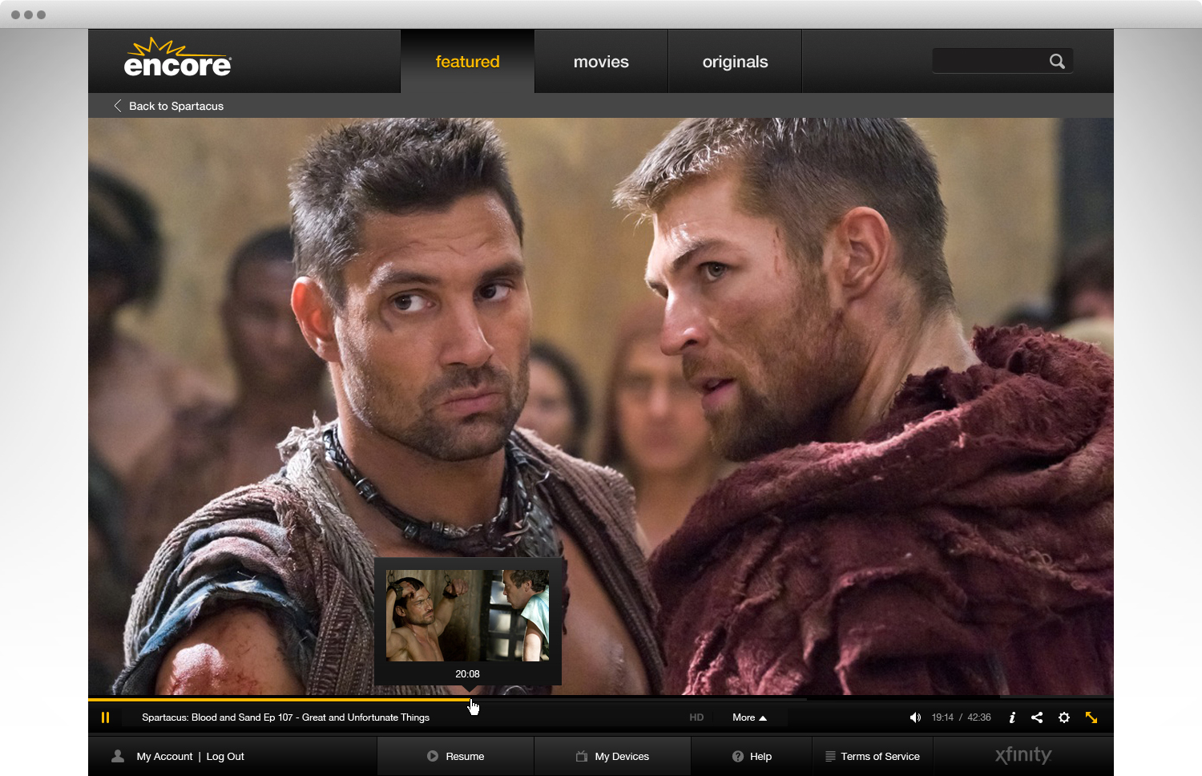Switch to the featured tab
The image size is (1202, 776).
pos(467,62)
